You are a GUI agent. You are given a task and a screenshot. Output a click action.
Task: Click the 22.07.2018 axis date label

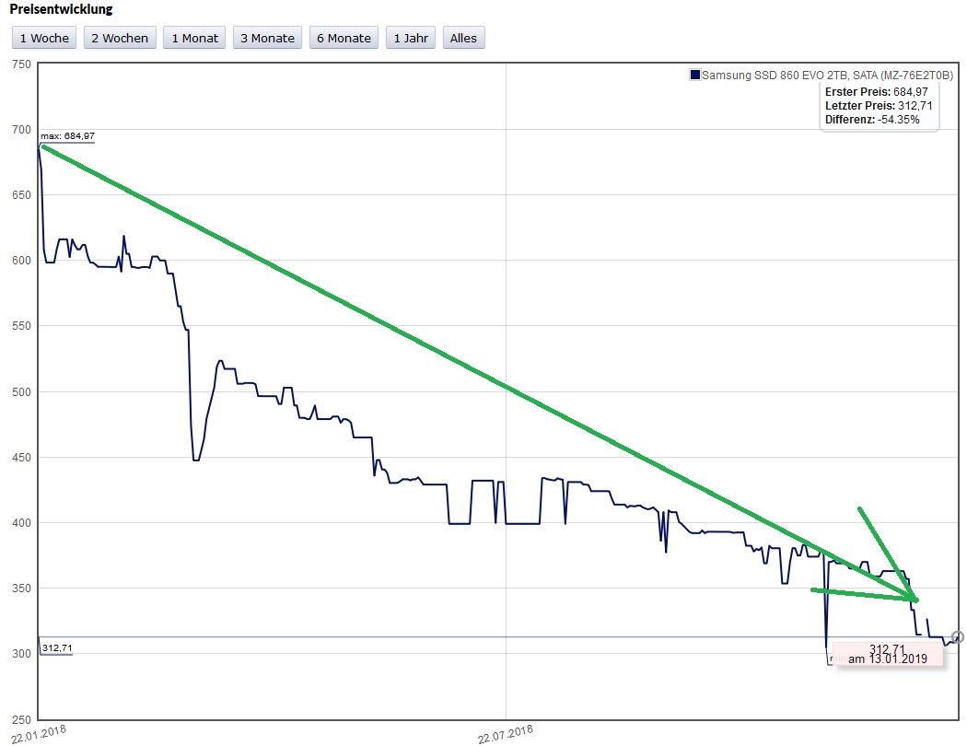(x=505, y=734)
